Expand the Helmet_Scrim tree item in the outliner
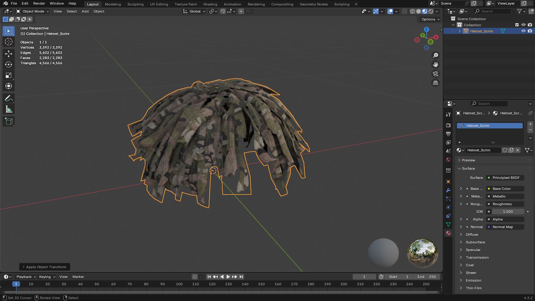535x301 pixels. (459, 31)
